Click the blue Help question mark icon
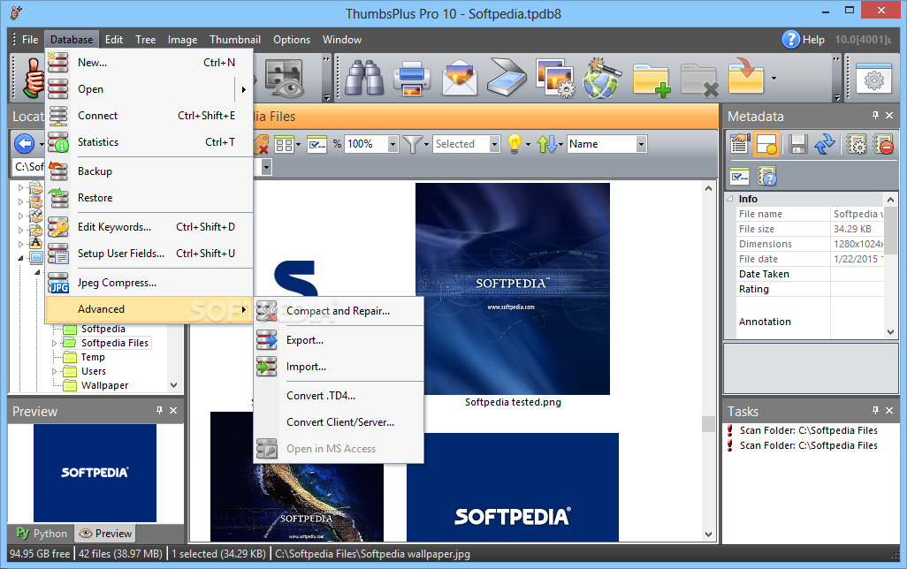 coord(790,40)
